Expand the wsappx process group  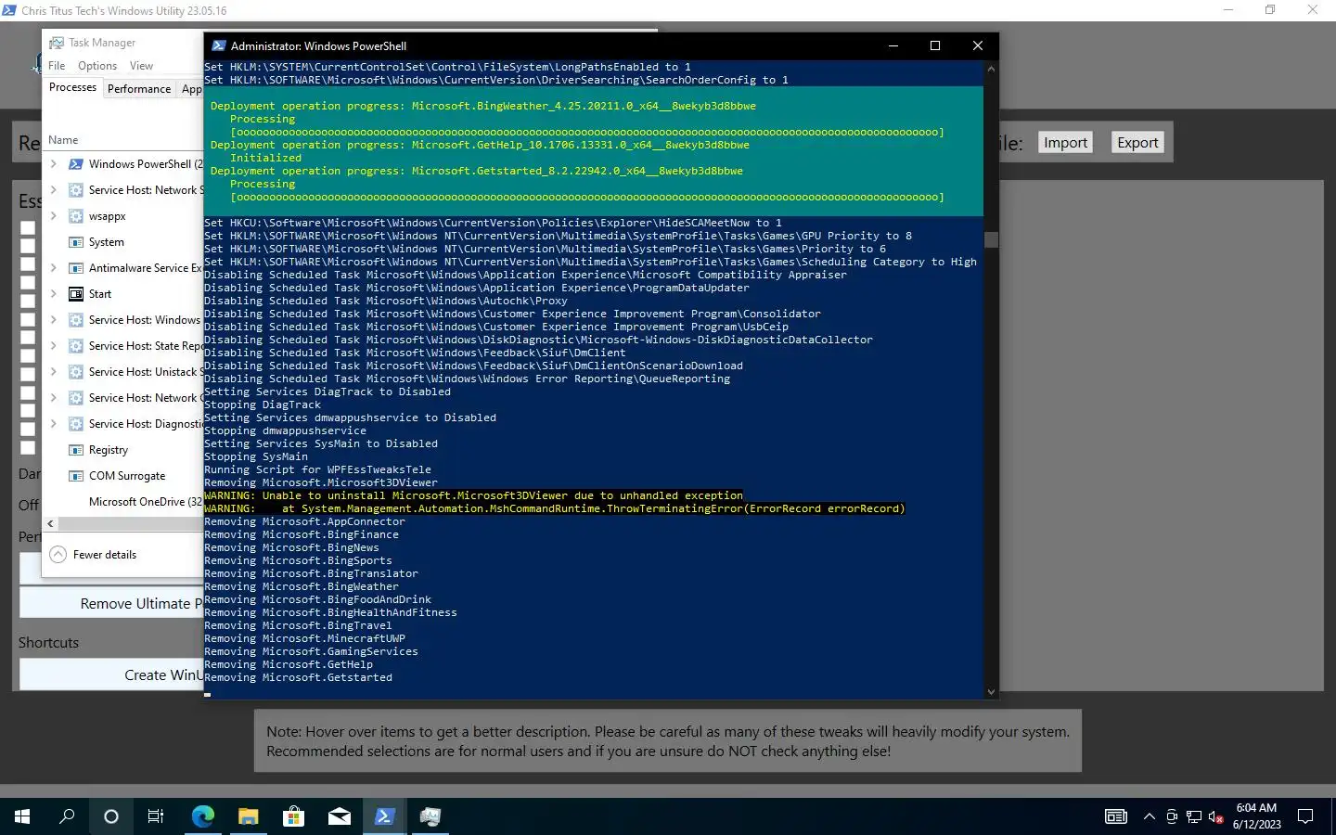tap(53, 216)
